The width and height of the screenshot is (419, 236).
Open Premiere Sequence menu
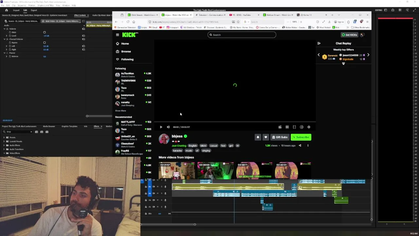pyautogui.click(x=22, y=5)
